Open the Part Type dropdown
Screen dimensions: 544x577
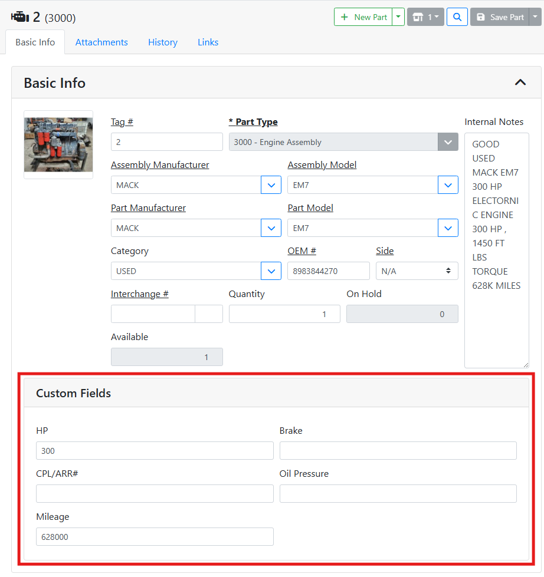pos(448,142)
